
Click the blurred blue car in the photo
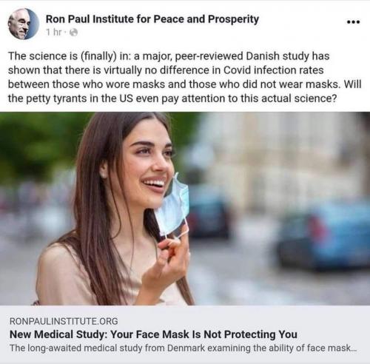tap(326, 237)
